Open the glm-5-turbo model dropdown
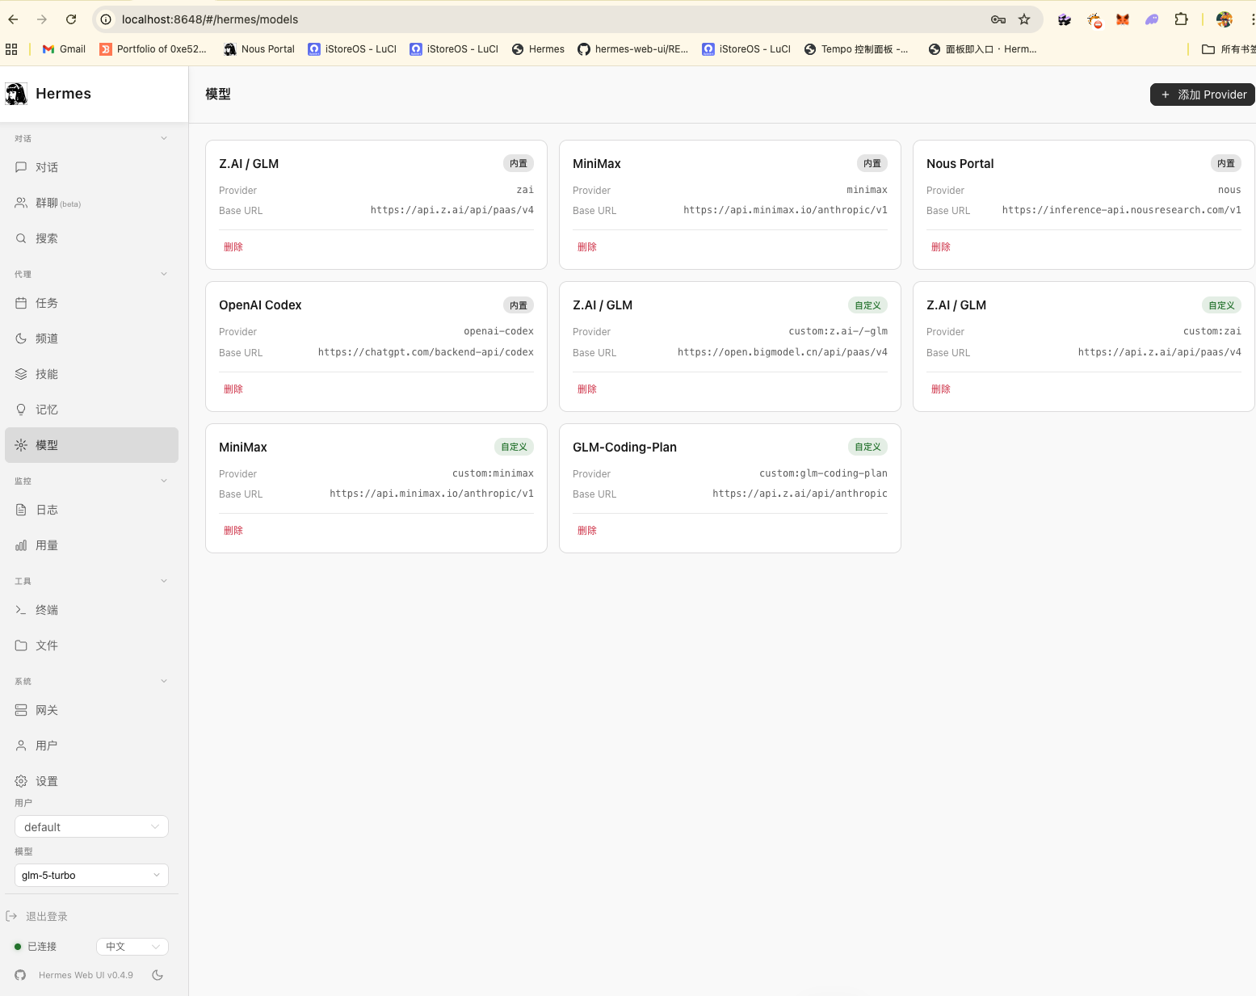1256x996 pixels. 91,875
